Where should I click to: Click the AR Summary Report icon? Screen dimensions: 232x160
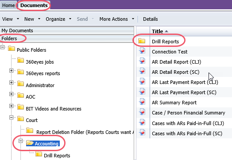pyautogui.click(x=142, y=102)
